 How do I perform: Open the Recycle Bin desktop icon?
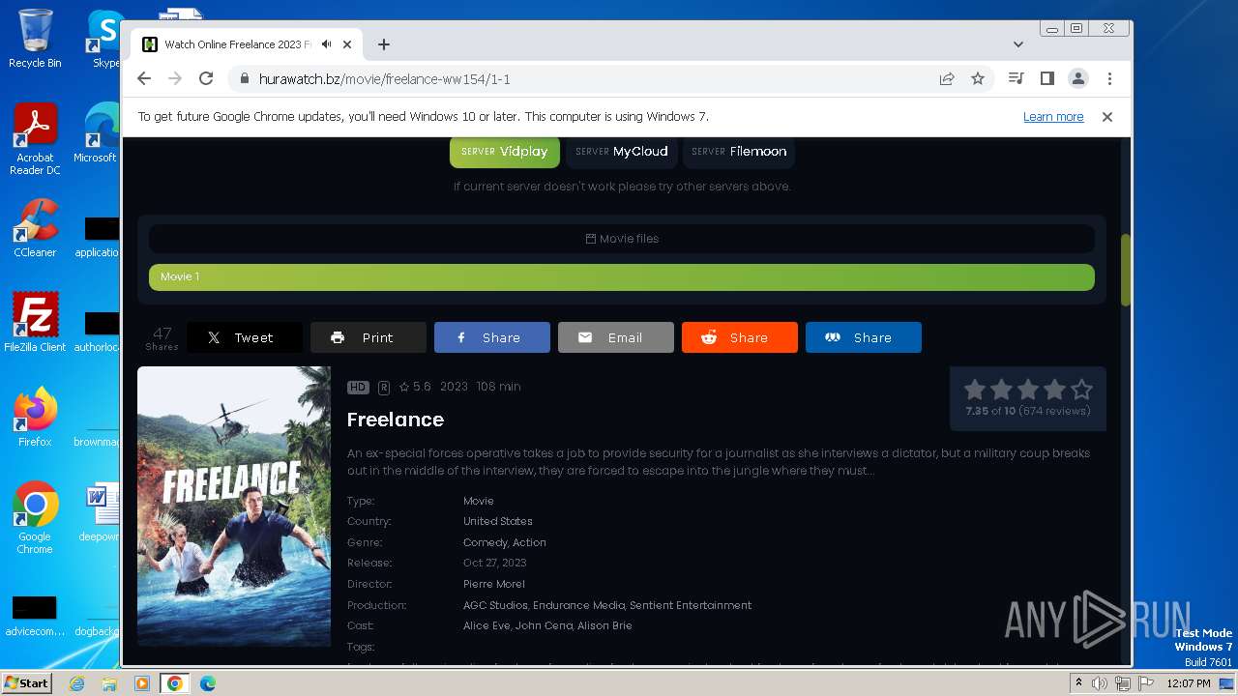coord(35,39)
